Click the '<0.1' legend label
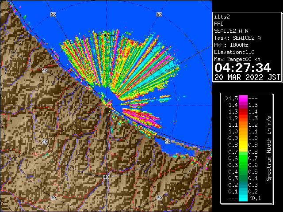The height and width of the screenshot is (212, 283). (x=255, y=198)
